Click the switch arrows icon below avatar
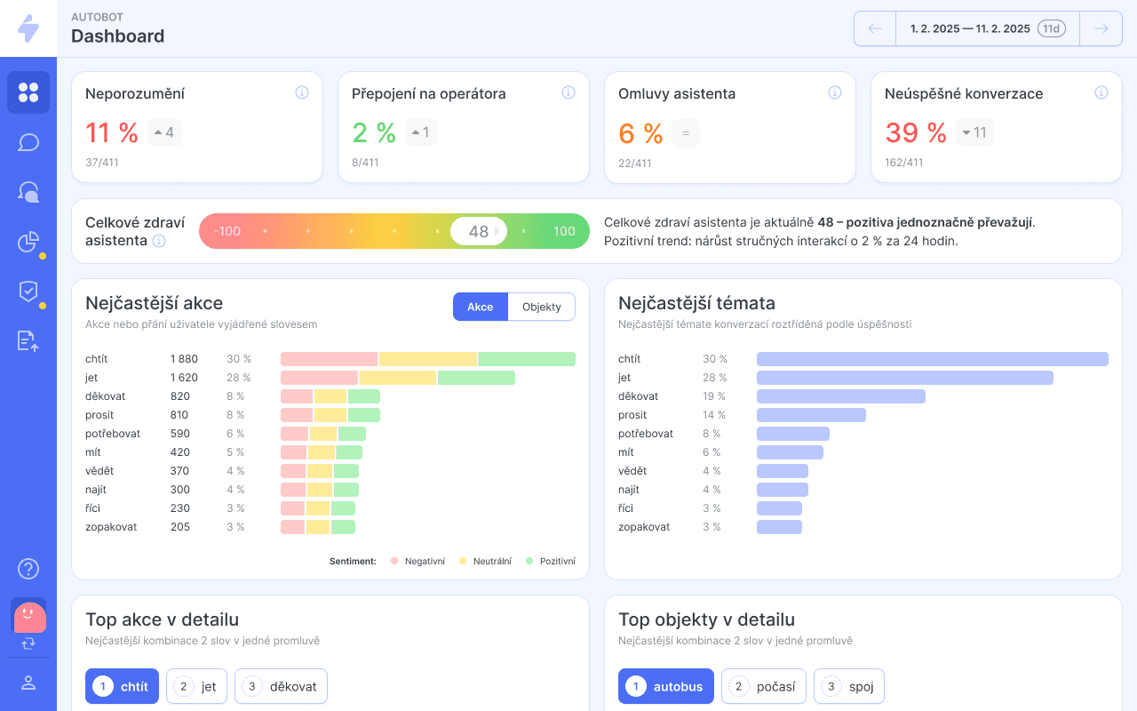1137x711 pixels. point(28,643)
